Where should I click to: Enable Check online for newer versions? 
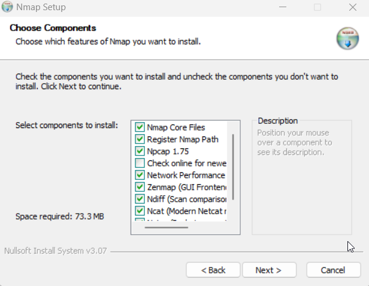(x=140, y=163)
